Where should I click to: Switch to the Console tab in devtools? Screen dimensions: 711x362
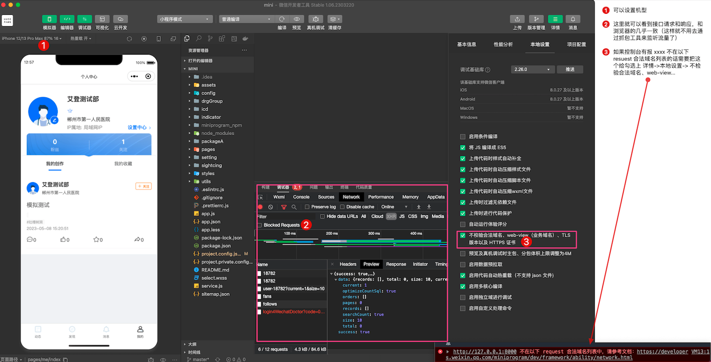(301, 197)
